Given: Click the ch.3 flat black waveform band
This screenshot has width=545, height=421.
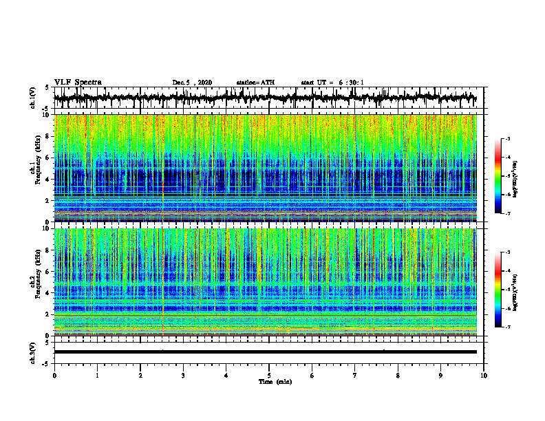Looking at the screenshot, I should pyautogui.click(x=266, y=352).
